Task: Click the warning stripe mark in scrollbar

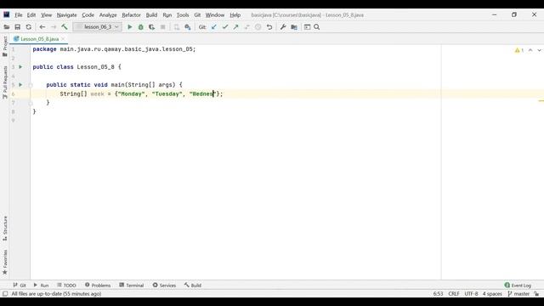Action: point(541,101)
